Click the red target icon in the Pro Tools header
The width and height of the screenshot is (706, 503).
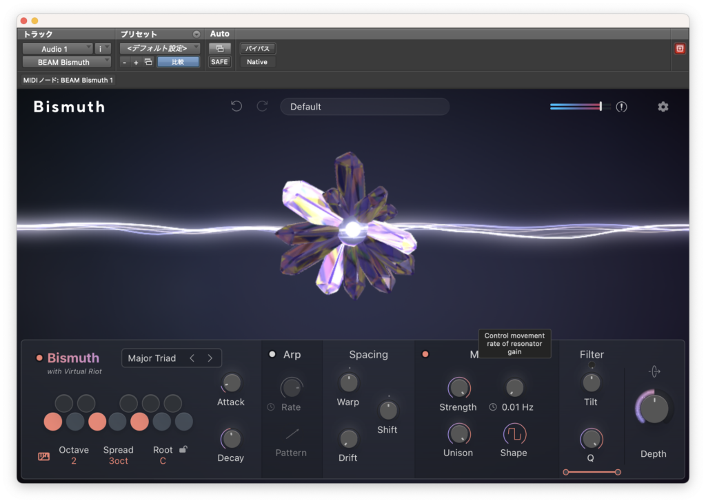(x=680, y=49)
